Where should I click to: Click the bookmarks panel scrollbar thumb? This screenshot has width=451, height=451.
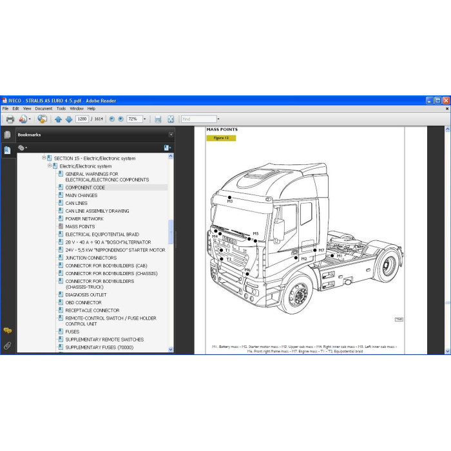[171, 232]
